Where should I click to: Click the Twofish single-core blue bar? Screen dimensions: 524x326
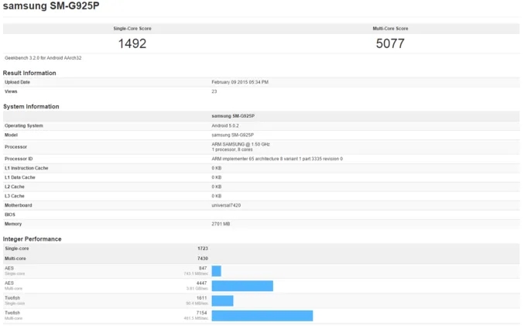click(x=223, y=300)
